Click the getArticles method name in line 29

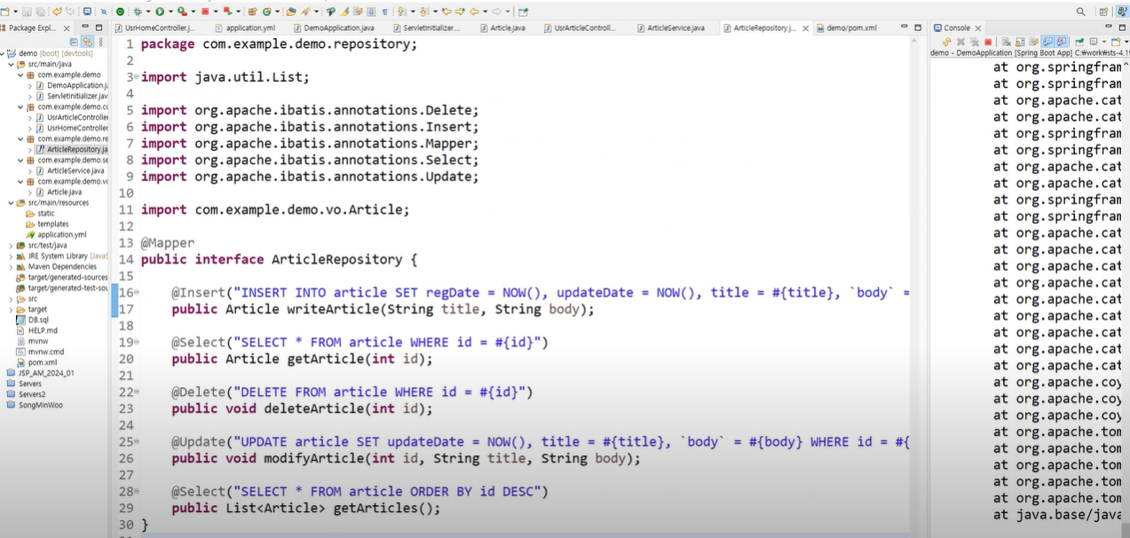click(375, 508)
